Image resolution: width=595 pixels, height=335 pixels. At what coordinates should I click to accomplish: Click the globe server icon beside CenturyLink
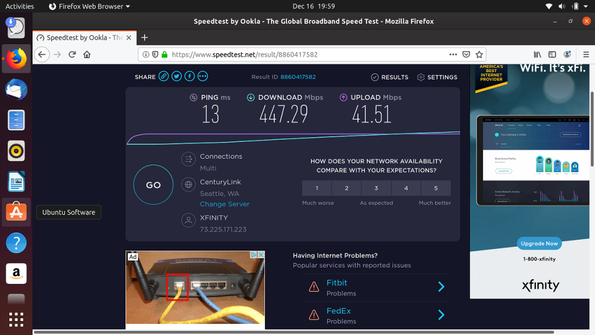(188, 185)
